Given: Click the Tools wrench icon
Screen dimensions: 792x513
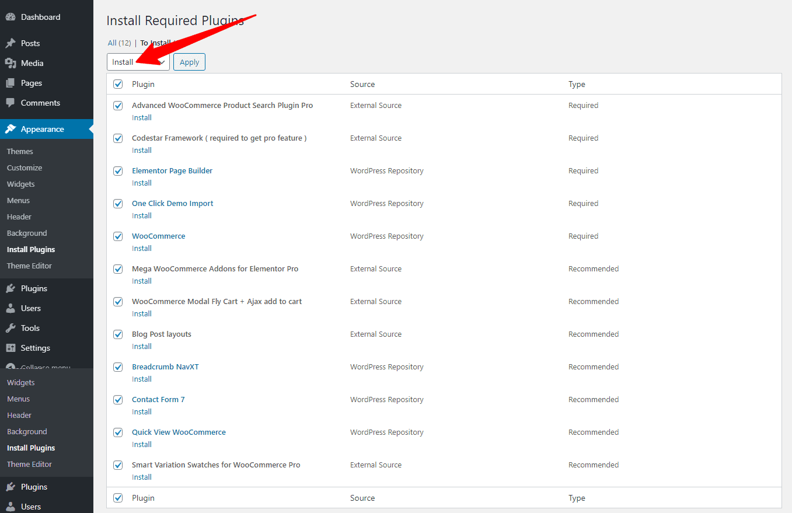Looking at the screenshot, I should tap(11, 328).
